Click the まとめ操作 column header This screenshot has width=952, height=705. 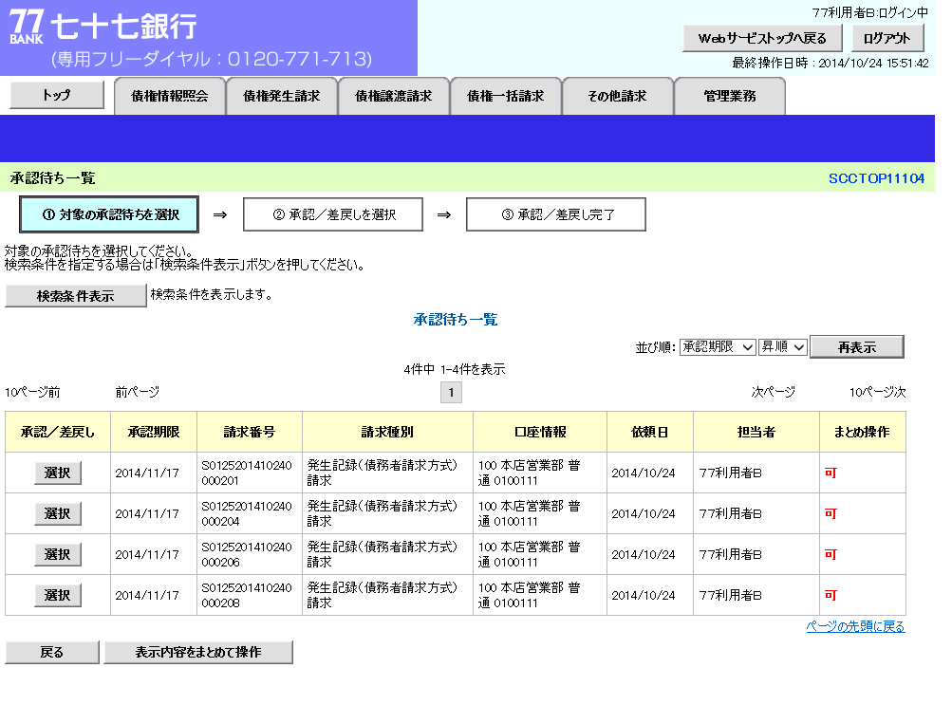coord(862,432)
